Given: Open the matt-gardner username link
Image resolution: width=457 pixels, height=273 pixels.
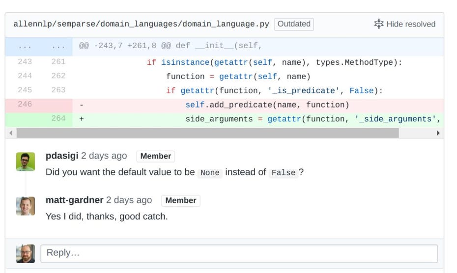Looking at the screenshot, I should [x=74, y=200].
